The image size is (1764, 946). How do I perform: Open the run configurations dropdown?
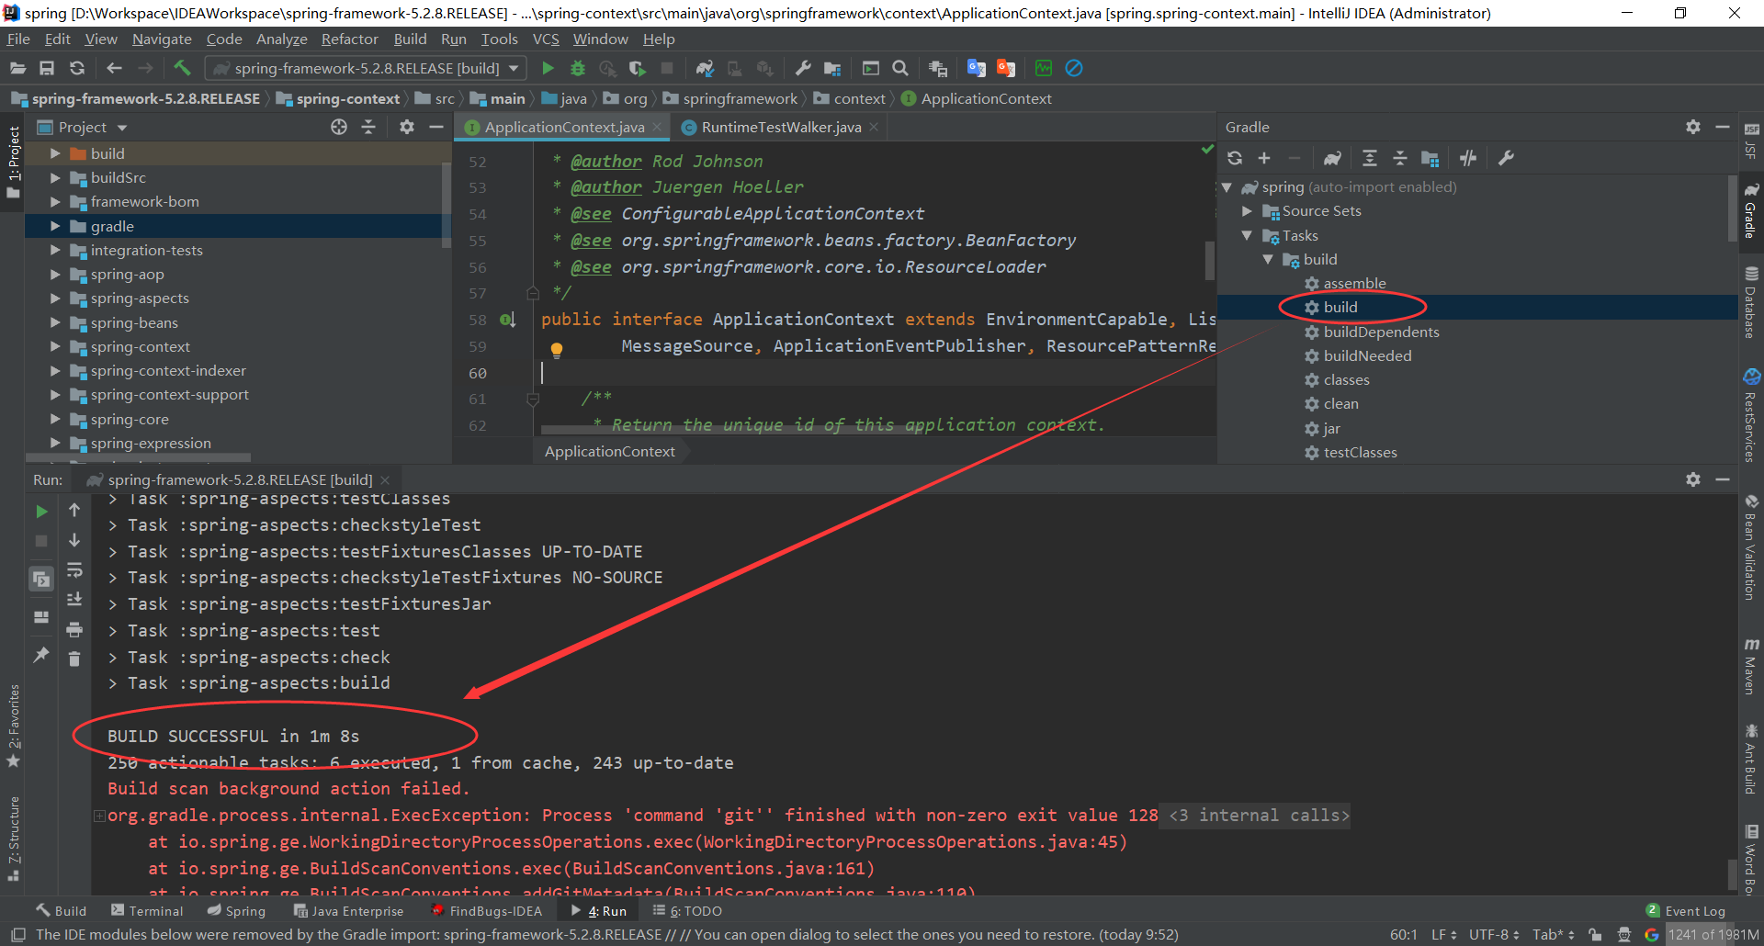(514, 68)
